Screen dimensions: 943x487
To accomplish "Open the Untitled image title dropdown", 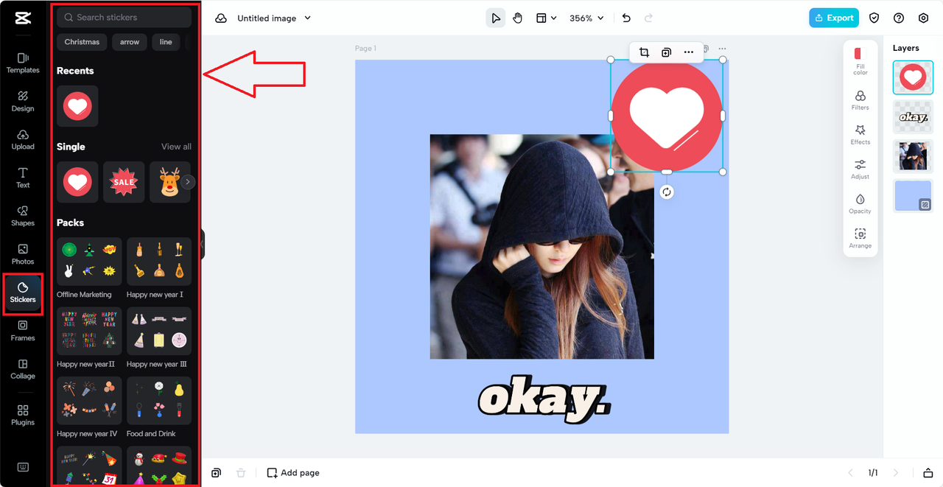I will (x=274, y=18).
